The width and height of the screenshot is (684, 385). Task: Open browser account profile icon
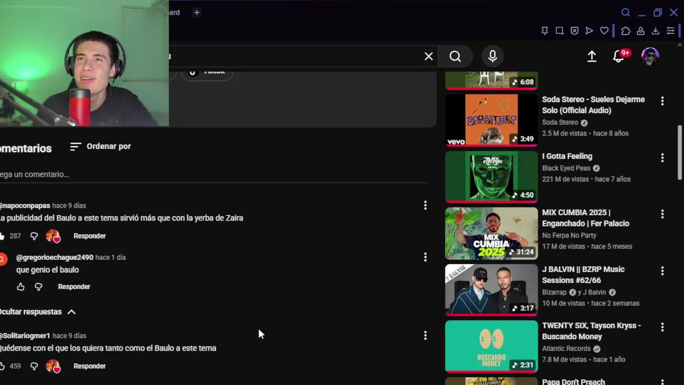[641, 31]
